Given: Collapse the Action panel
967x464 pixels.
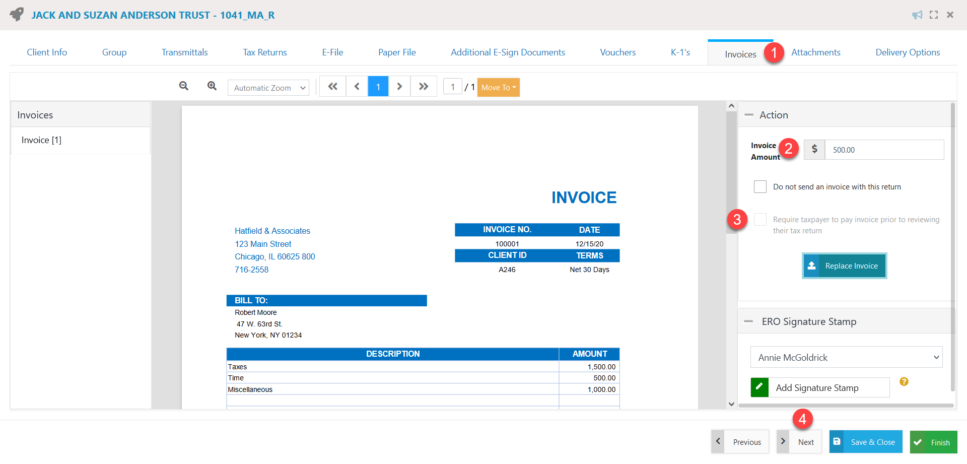Looking at the screenshot, I should click(x=748, y=114).
